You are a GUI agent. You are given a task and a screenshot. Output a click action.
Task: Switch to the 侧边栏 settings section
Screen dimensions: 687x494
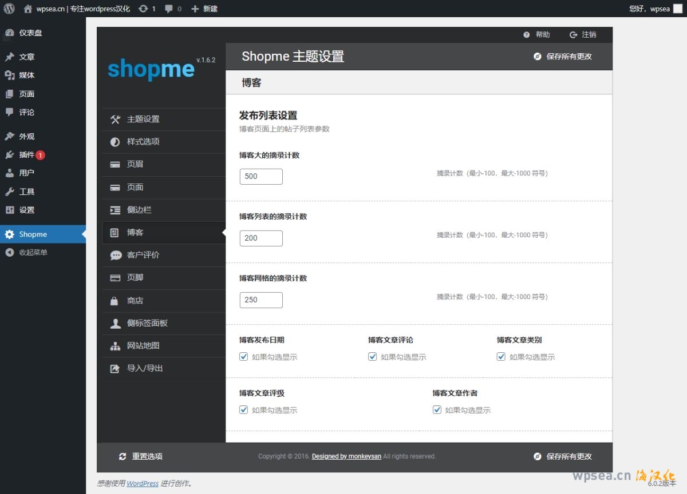[x=139, y=210]
